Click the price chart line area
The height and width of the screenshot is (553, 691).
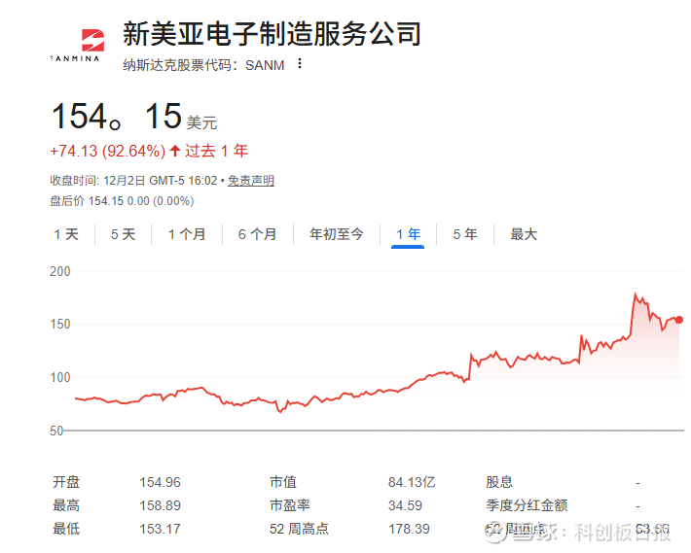(377, 361)
